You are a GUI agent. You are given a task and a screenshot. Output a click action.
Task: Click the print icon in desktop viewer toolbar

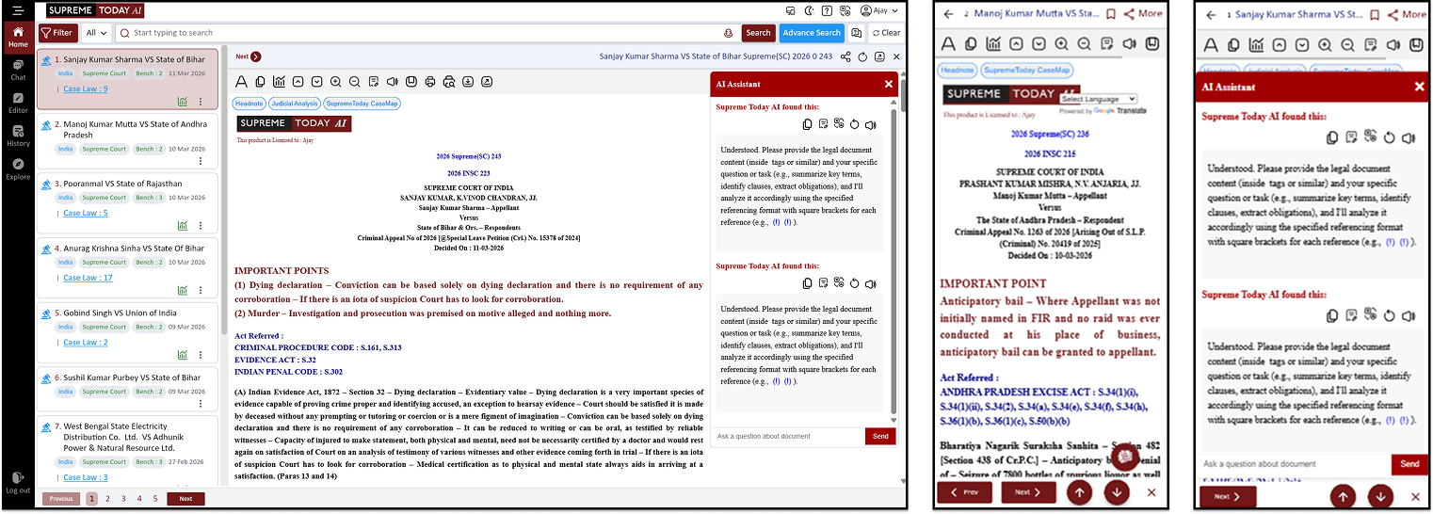click(430, 82)
